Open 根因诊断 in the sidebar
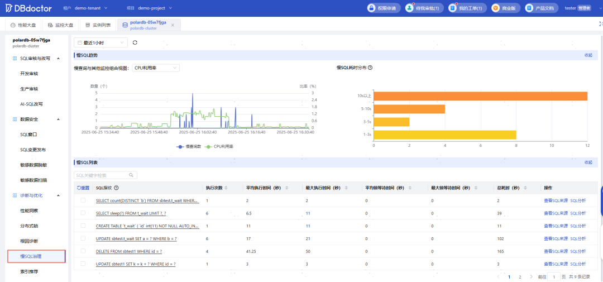The height and width of the screenshot is (282, 603). (x=29, y=241)
